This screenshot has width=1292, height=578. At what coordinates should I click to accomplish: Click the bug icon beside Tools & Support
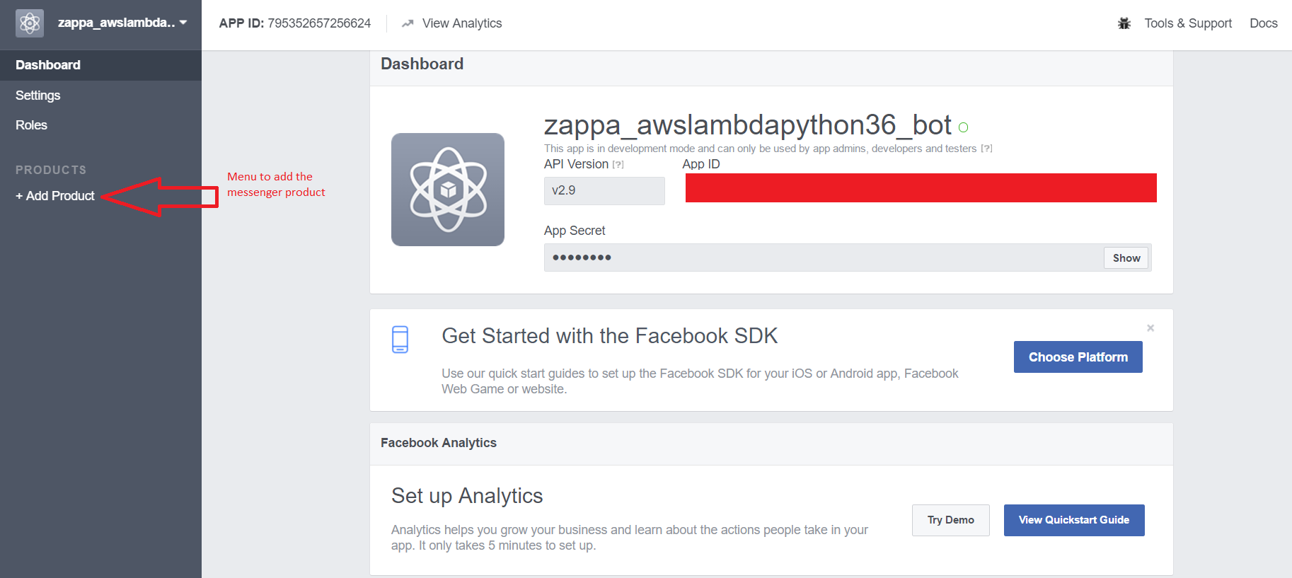click(1124, 23)
